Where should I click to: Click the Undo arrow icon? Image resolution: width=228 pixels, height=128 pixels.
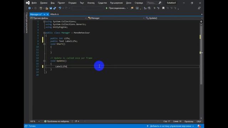(60, 8)
